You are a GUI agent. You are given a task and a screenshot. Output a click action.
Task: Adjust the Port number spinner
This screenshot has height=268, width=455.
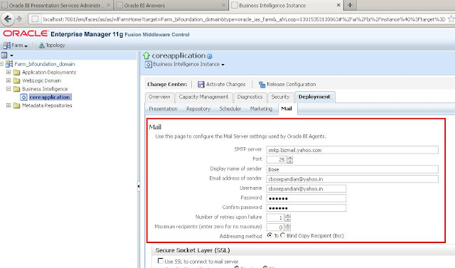point(290,159)
